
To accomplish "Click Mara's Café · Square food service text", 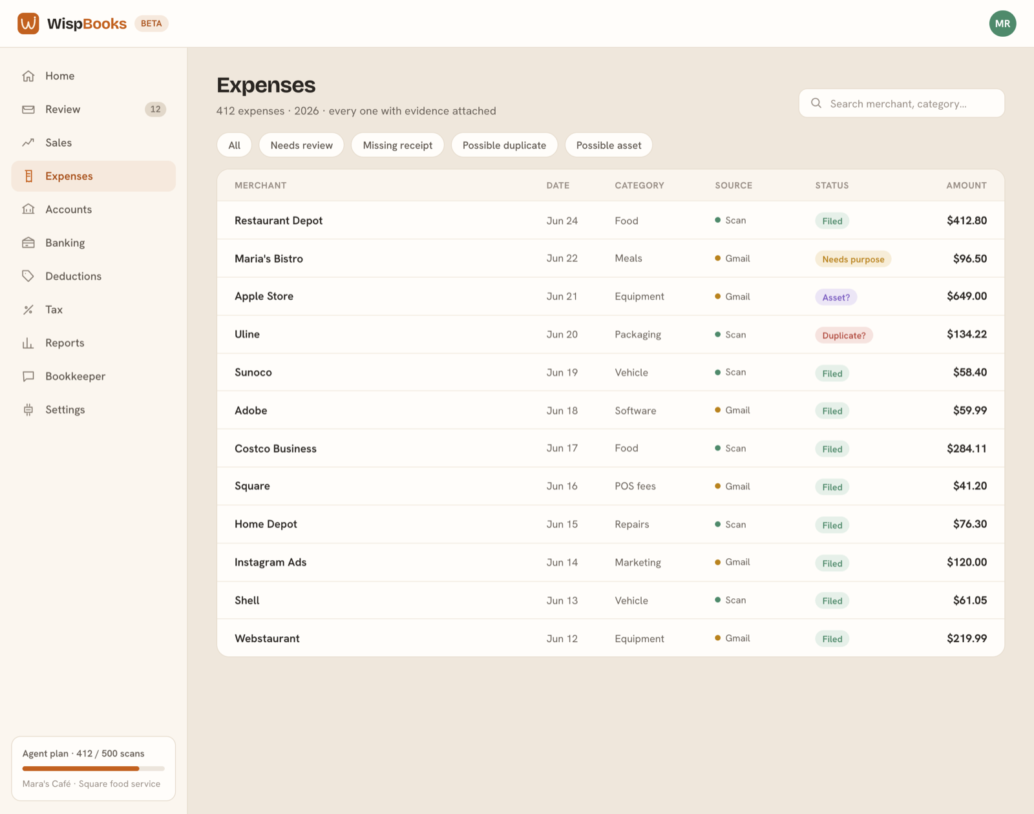I will [x=91, y=784].
